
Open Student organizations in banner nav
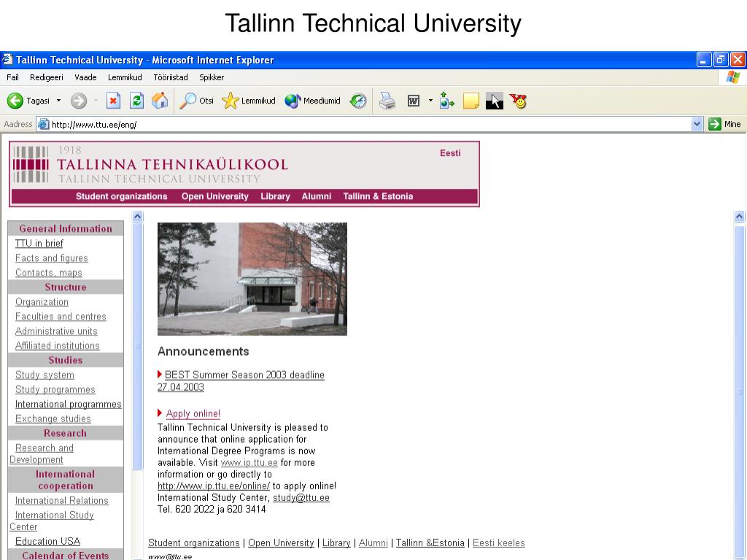point(122,196)
